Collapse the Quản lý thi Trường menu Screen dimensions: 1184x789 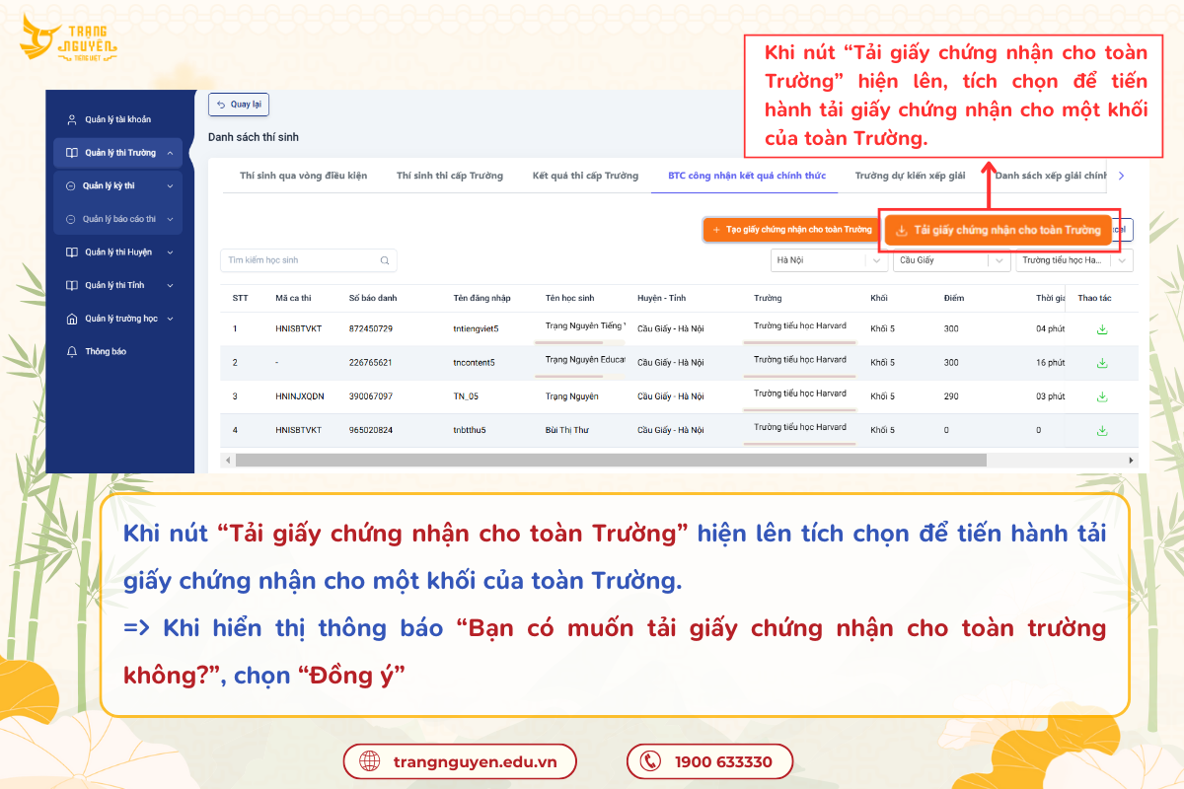(x=170, y=153)
